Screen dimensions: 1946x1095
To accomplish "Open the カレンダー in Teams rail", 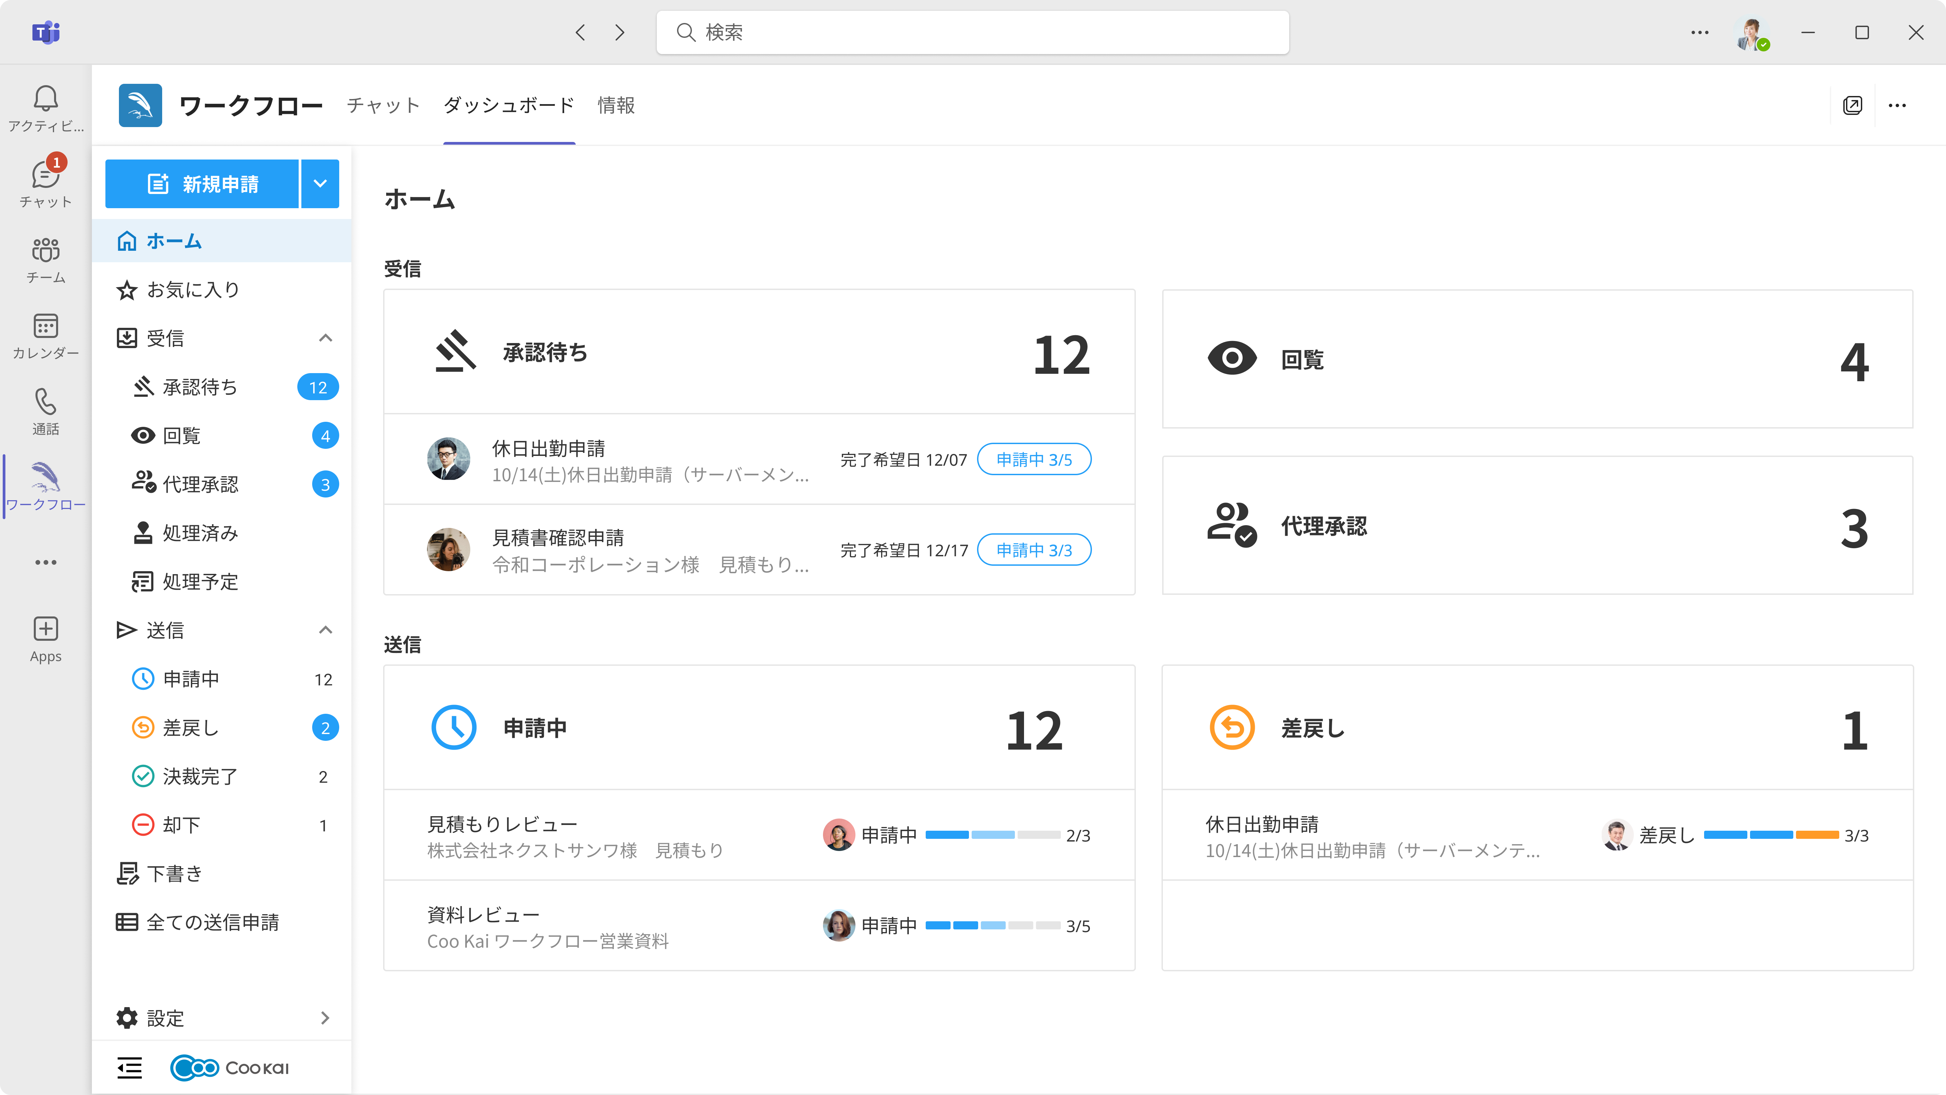I will pos(45,336).
